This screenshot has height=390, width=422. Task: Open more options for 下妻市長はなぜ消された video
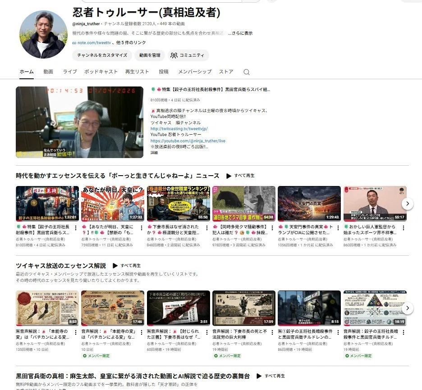(x=206, y=228)
